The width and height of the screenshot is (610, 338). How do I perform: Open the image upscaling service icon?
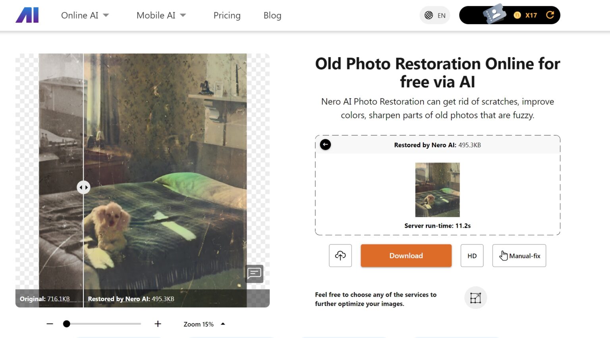(475, 298)
